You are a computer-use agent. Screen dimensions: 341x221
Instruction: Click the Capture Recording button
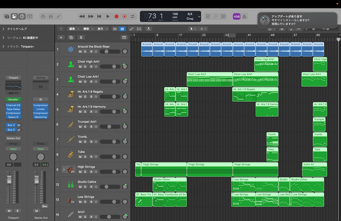click(x=125, y=16)
